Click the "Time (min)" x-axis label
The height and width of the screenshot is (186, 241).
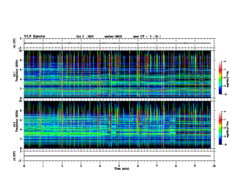(x=122, y=169)
